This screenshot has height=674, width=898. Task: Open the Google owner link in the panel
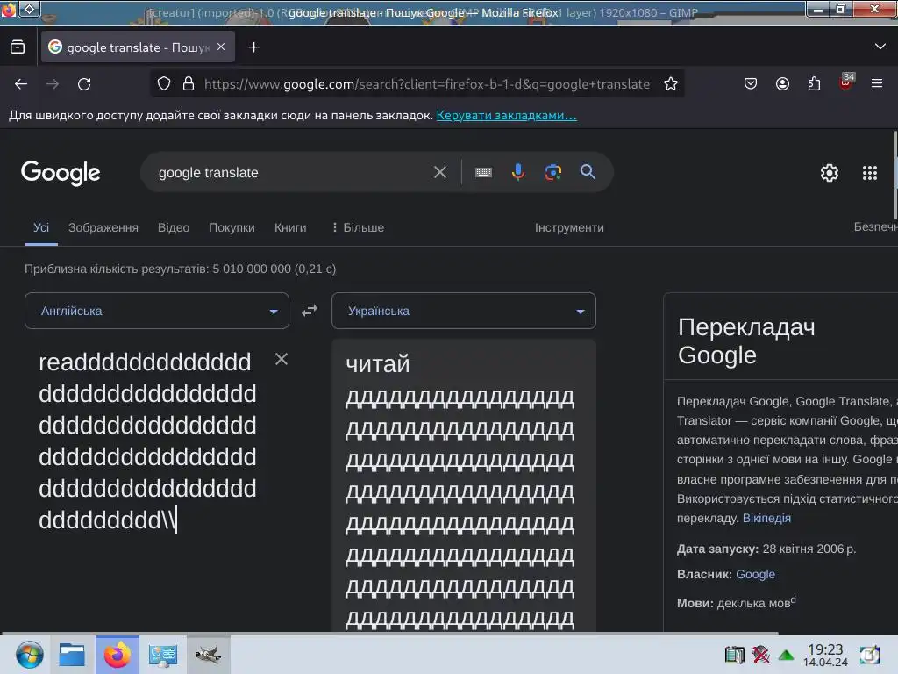pyautogui.click(x=755, y=574)
